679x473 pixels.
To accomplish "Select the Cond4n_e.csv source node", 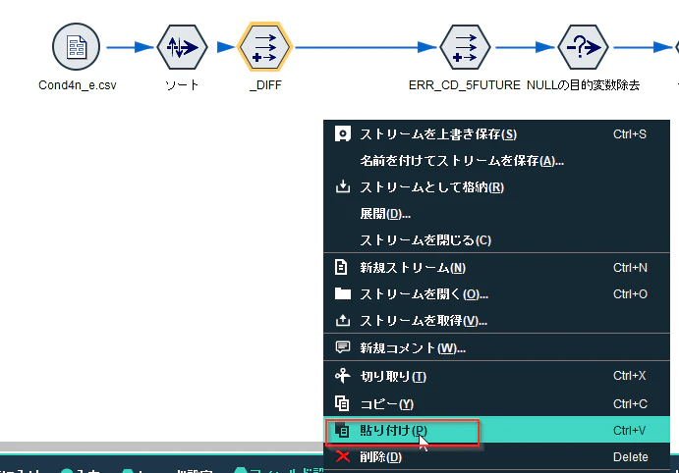I will 77,47.
